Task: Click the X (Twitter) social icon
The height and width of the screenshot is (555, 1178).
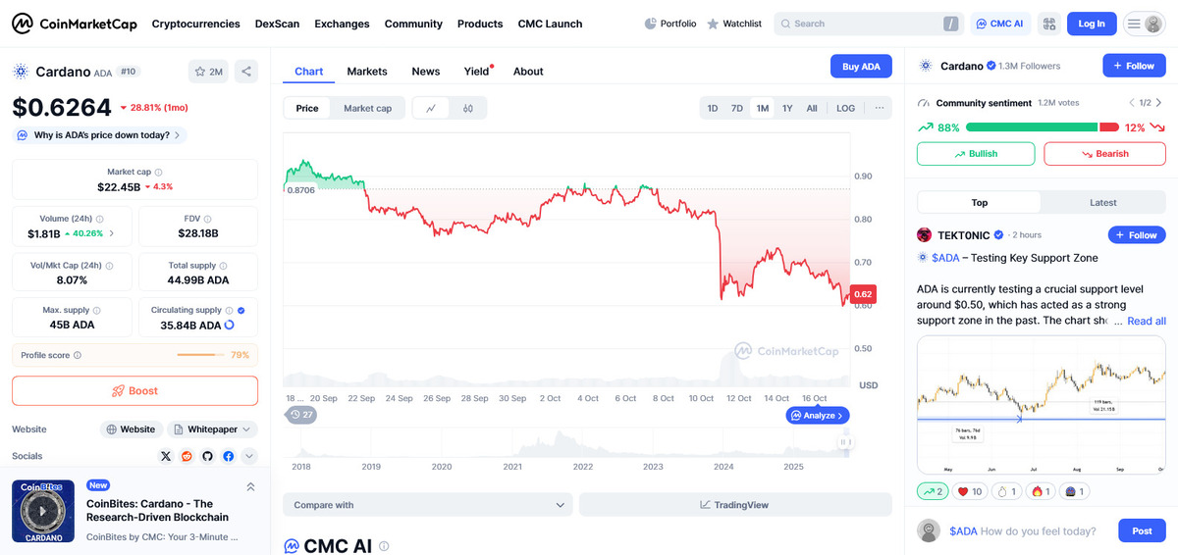Action: click(165, 456)
